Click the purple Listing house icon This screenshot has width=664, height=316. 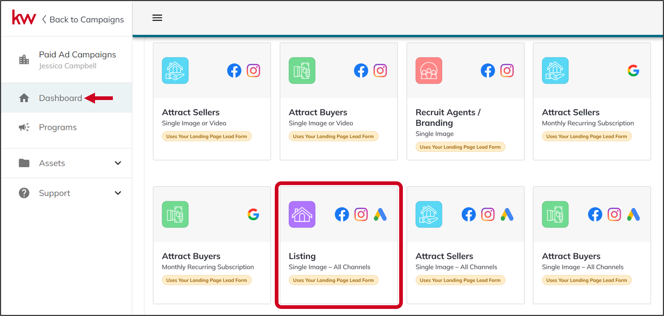302,214
